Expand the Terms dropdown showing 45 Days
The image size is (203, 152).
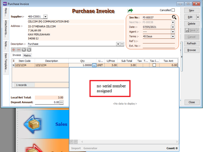coord(173,37)
